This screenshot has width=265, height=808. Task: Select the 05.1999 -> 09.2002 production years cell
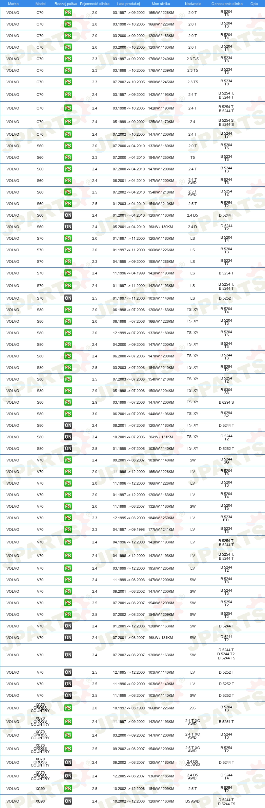[x=129, y=122]
